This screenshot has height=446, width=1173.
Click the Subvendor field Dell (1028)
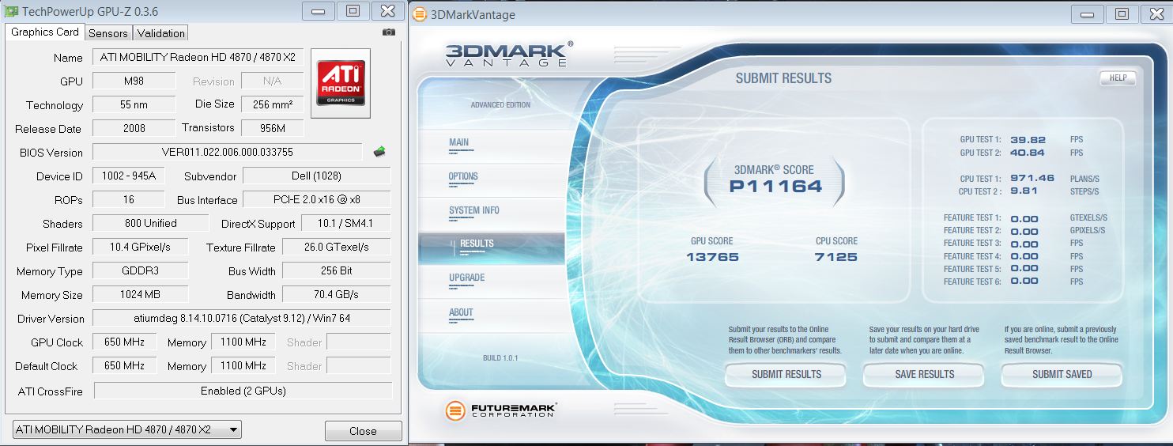pos(316,176)
